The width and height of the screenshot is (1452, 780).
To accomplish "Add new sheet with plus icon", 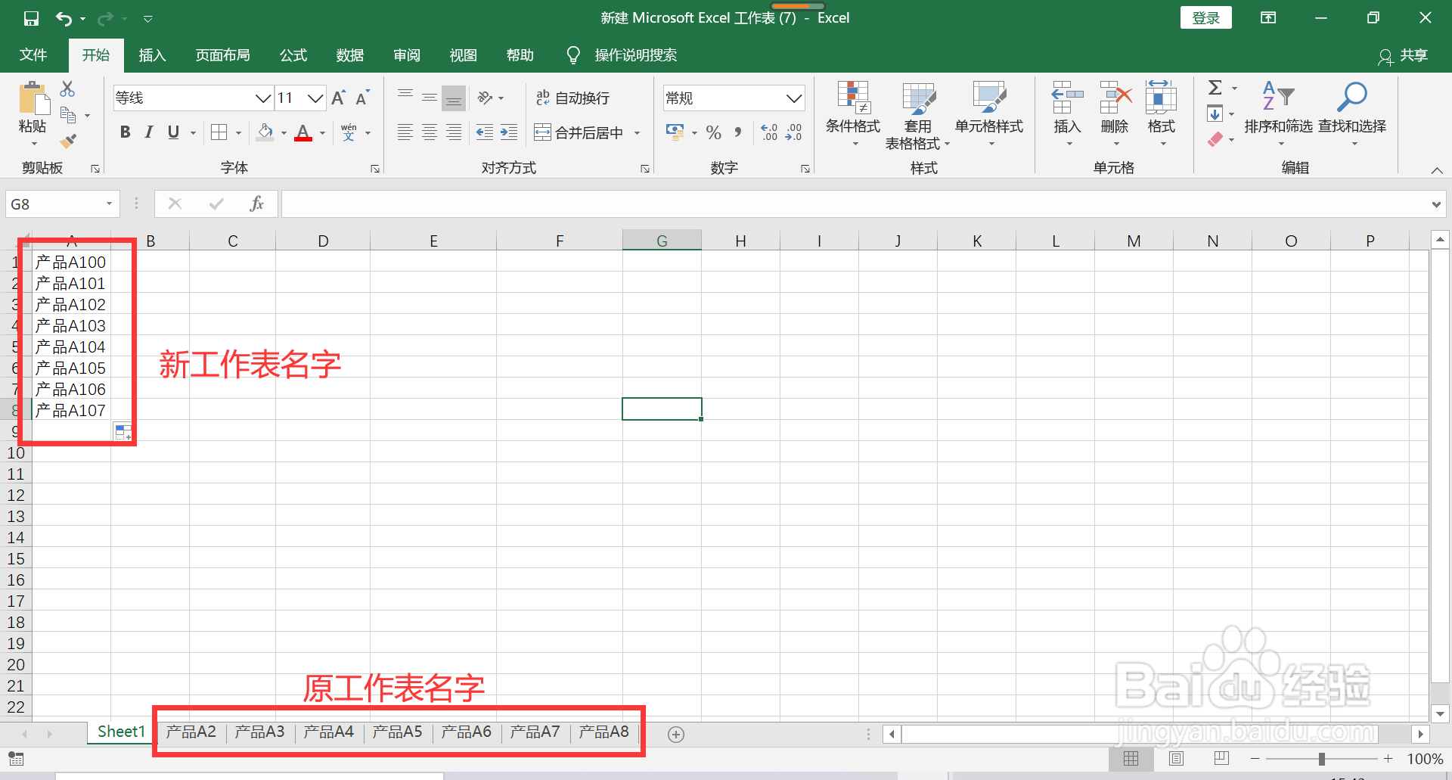I will (x=676, y=734).
